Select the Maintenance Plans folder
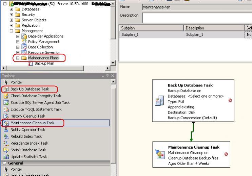252x176 pixels. (43, 58)
